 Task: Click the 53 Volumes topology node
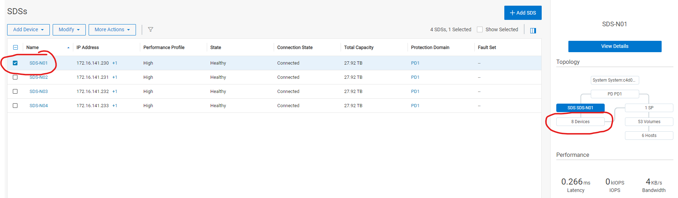pyautogui.click(x=649, y=122)
